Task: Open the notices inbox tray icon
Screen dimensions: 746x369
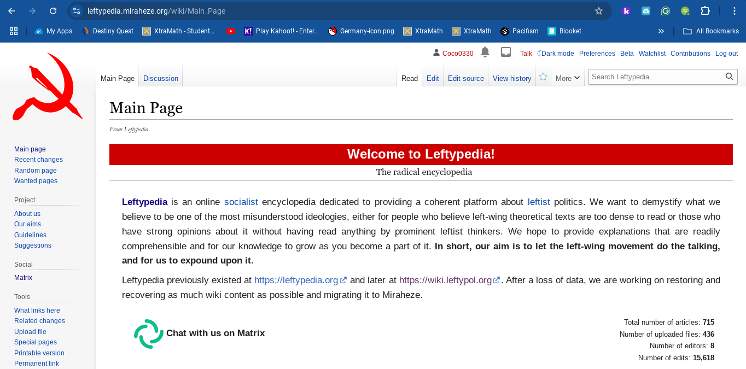Action: (506, 52)
